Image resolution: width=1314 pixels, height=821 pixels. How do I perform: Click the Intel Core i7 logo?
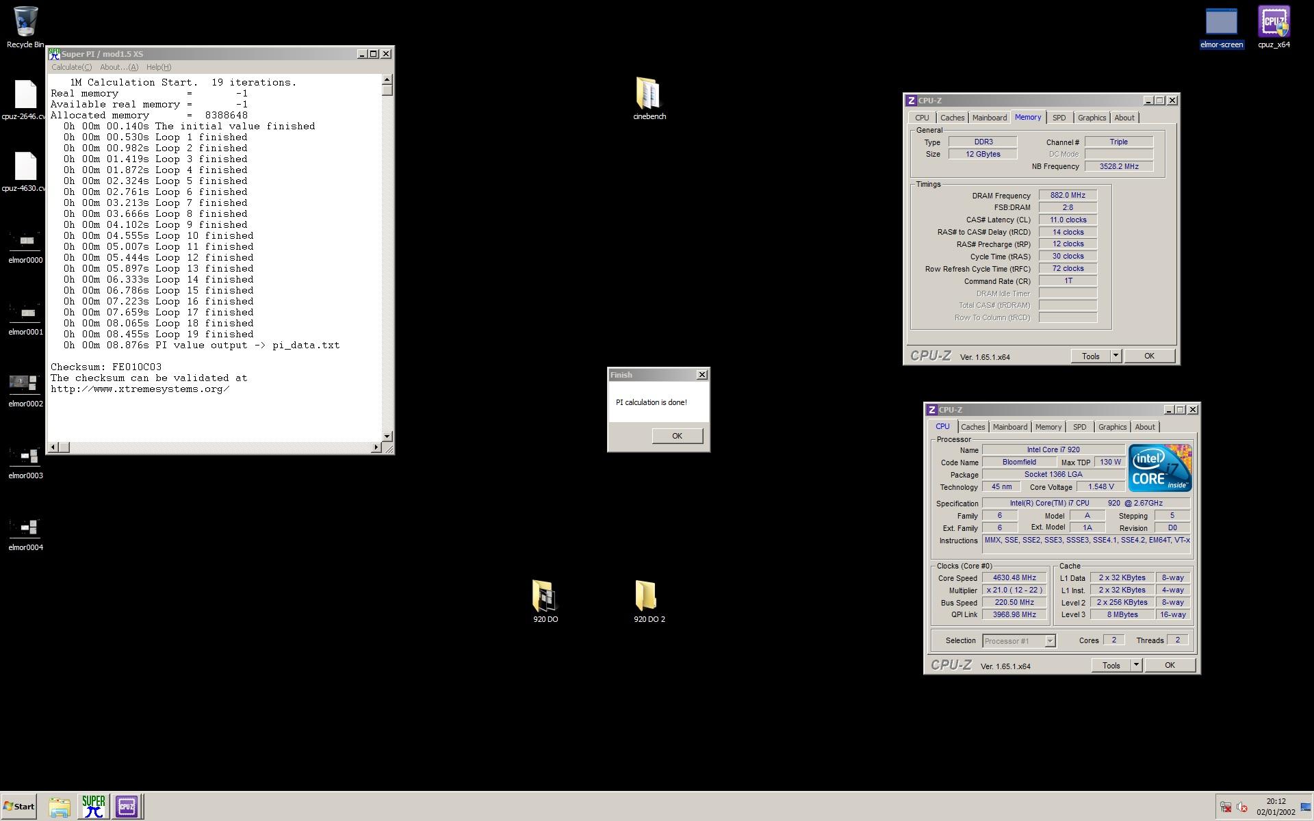click(1160, 468)
